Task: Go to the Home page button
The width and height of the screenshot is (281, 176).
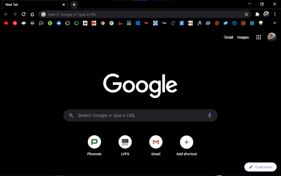Action: click(x=32, y=14)
